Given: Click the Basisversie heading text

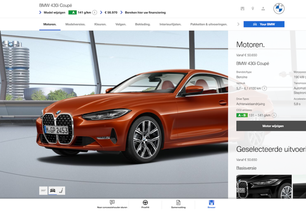Looking at the screenshot, I should [x=246, y=168].
